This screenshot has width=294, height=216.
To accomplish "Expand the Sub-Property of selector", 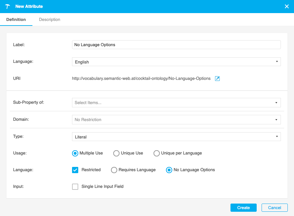I will coord(176,102).
